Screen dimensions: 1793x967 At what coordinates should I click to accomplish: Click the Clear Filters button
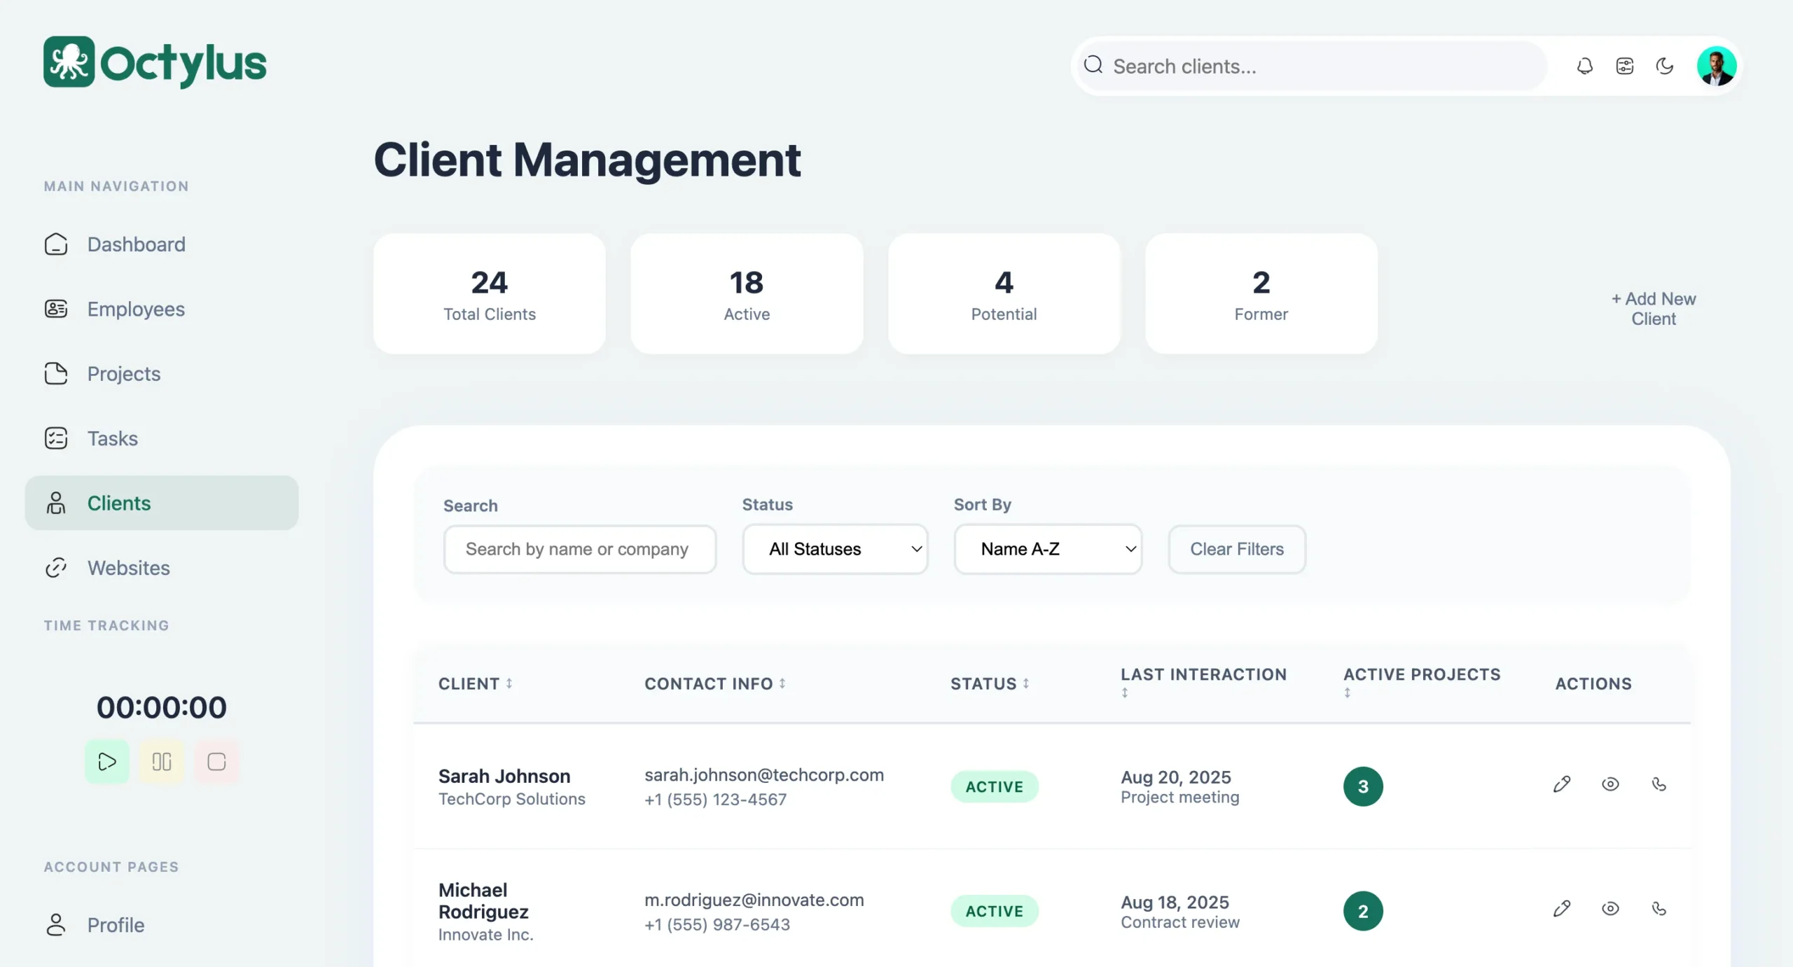(1236, 549)
